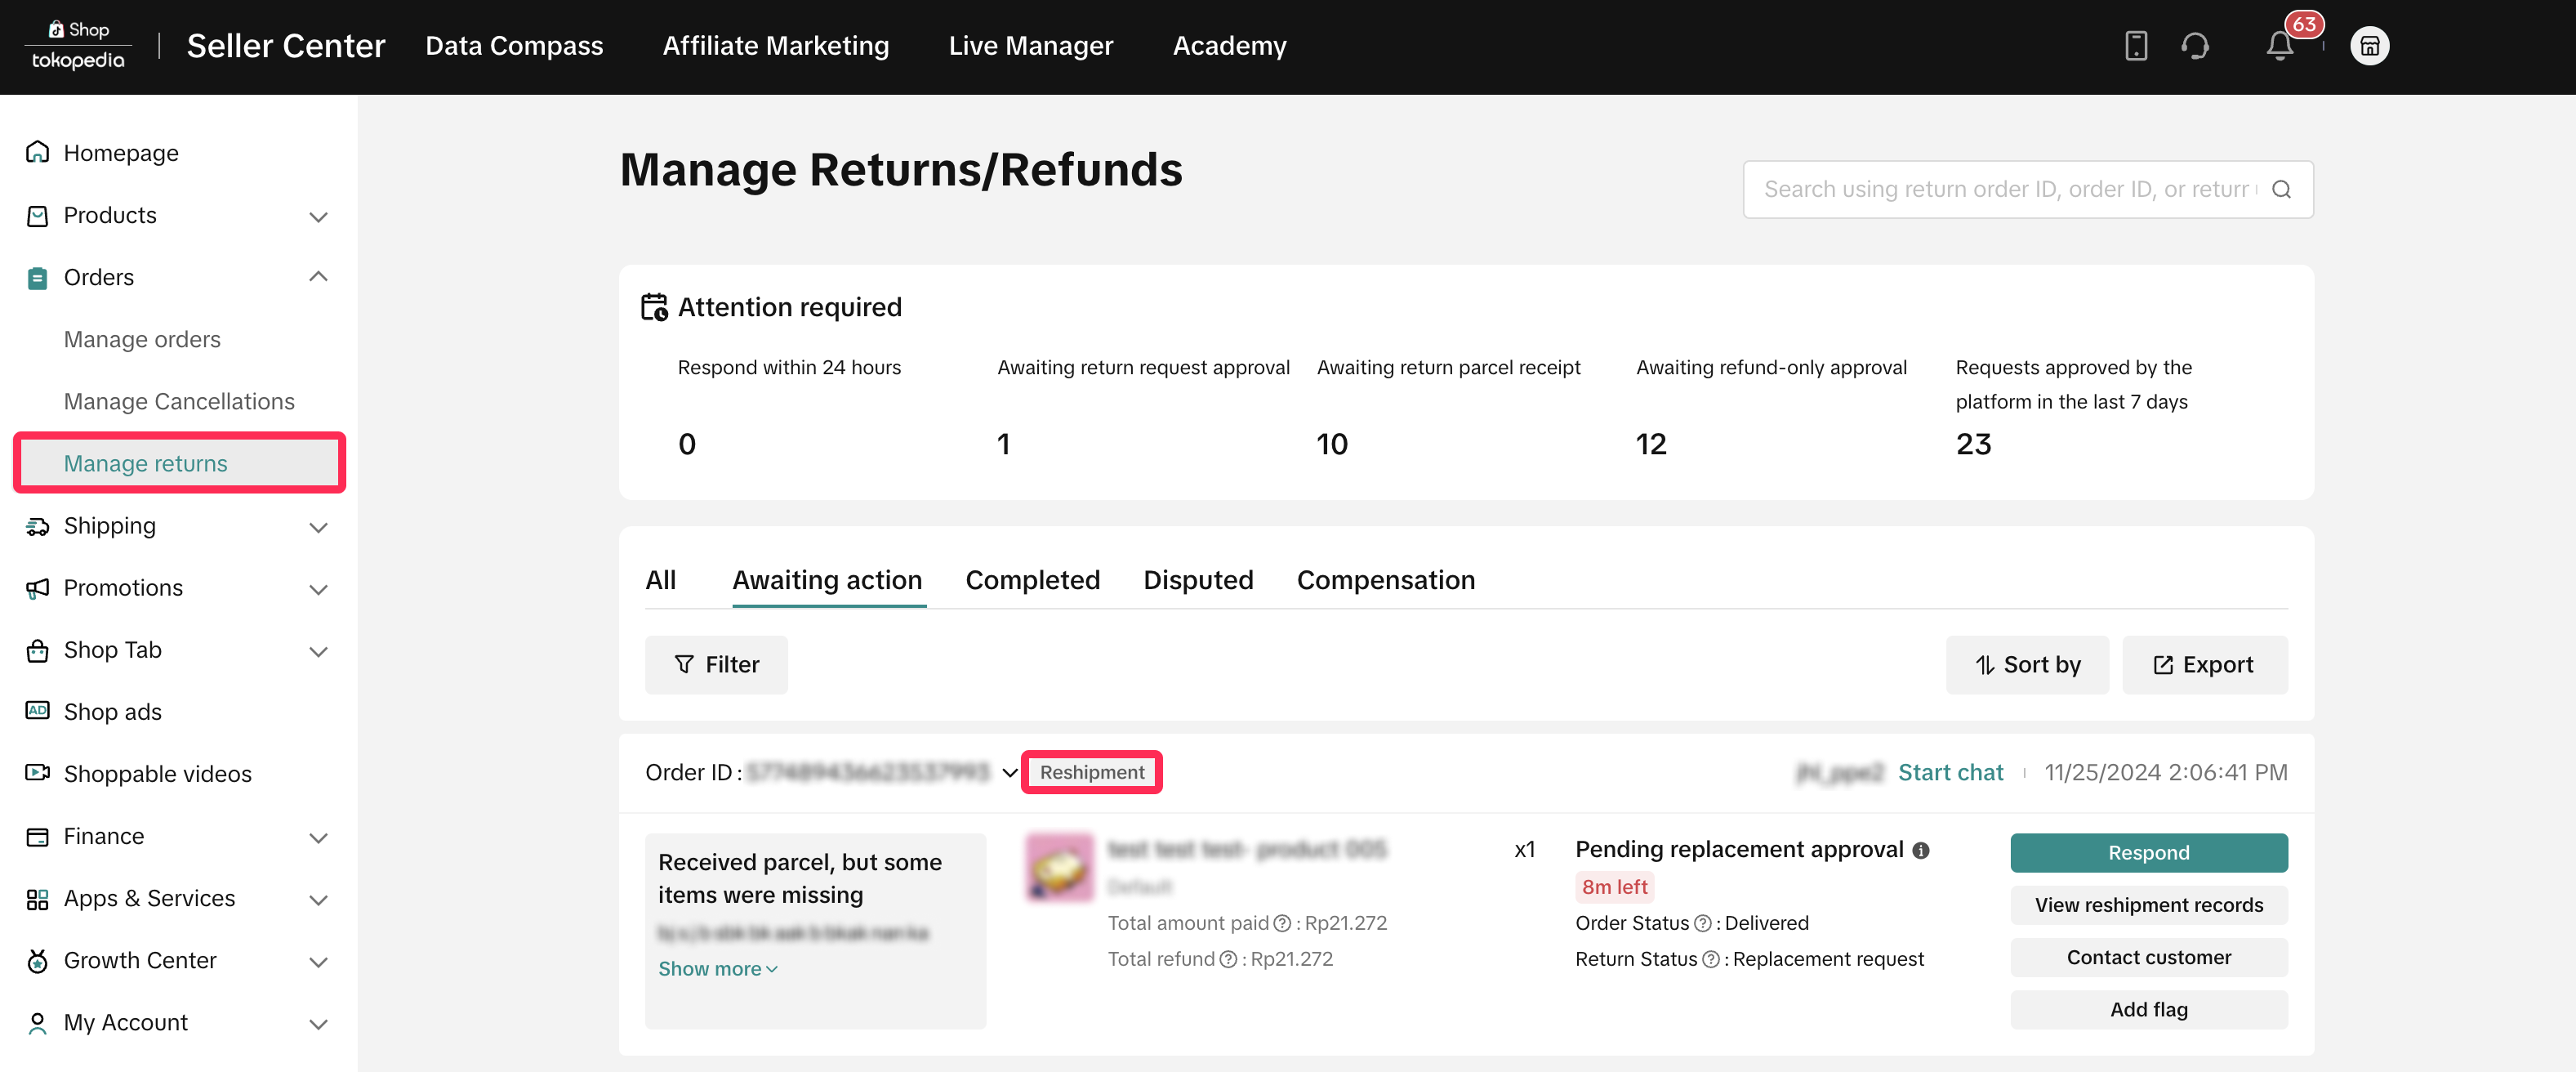
Task: Switch to the Completed tab
Action: pyautogui.click(x=1032, y=580)
